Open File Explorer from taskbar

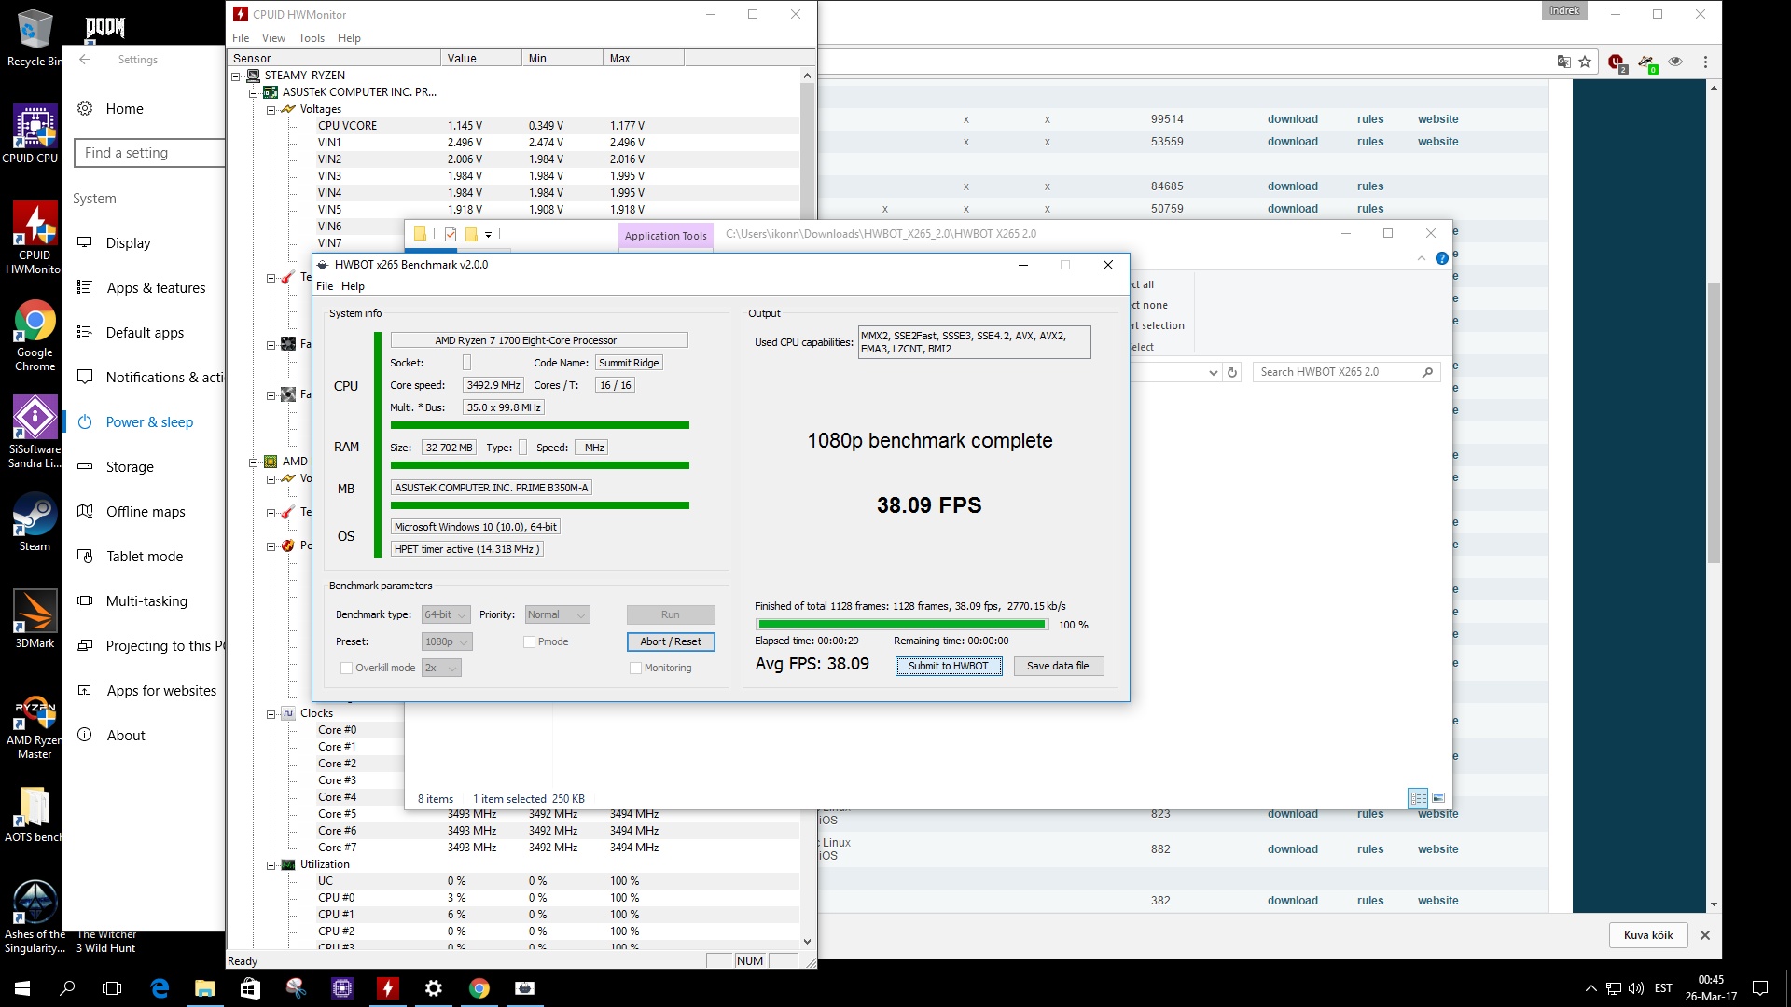(204, 988)
